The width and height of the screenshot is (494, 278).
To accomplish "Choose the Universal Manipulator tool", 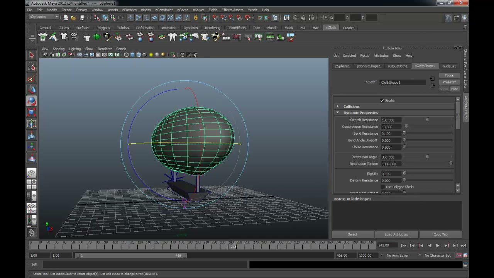I will (x=32, y=124).
